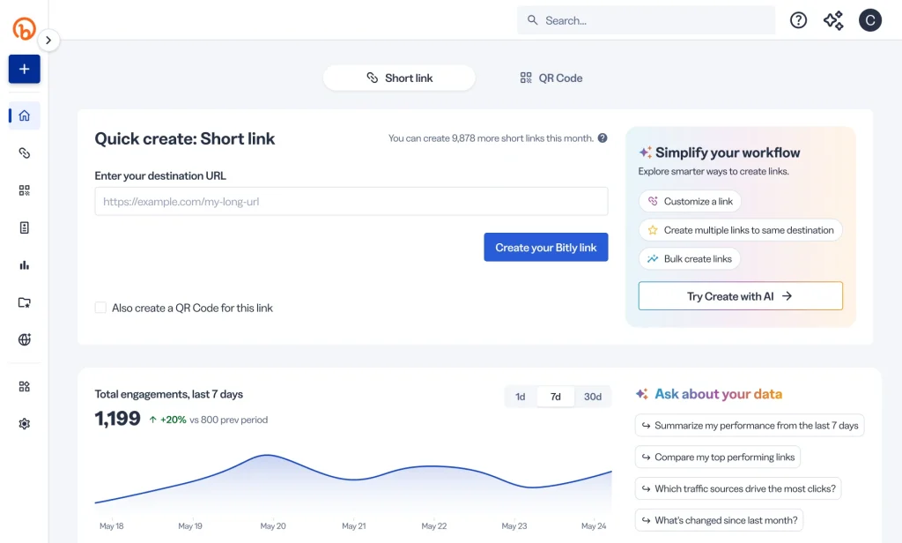Click 9,878 more short links message
902x543 pixels.
coord(491,138)
